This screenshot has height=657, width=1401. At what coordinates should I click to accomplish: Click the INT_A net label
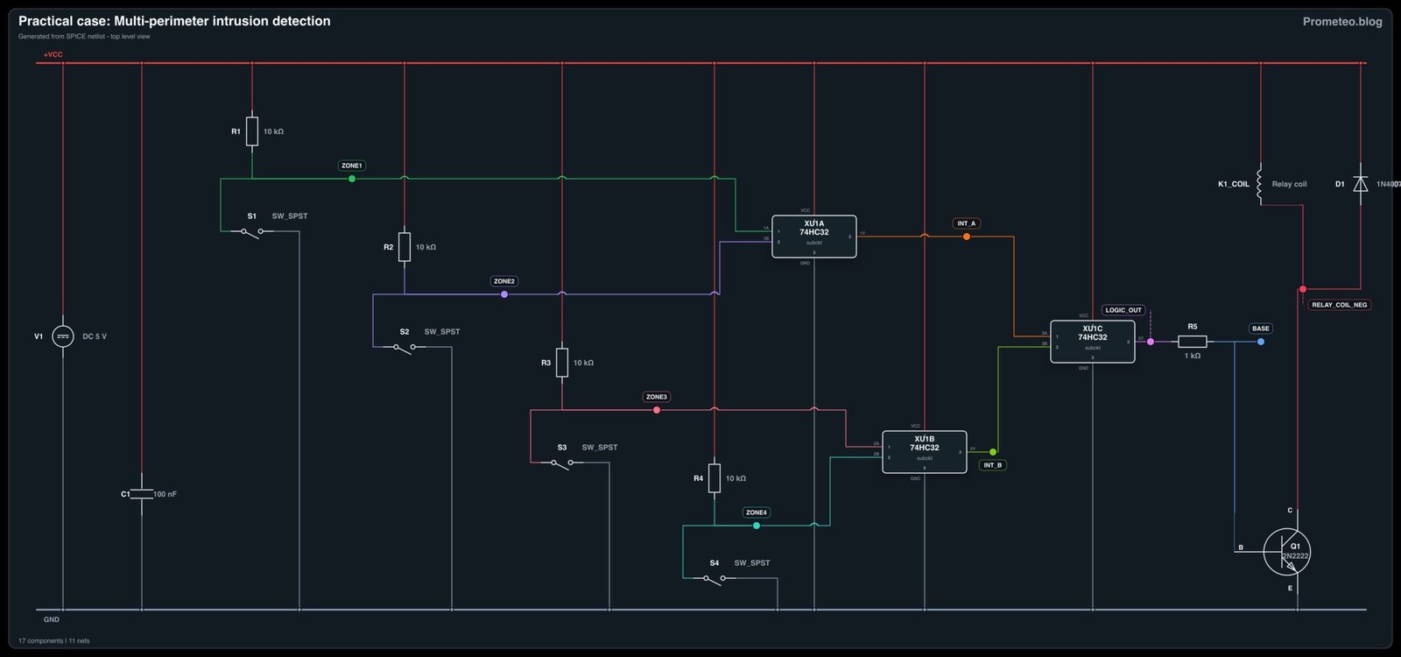967,223
